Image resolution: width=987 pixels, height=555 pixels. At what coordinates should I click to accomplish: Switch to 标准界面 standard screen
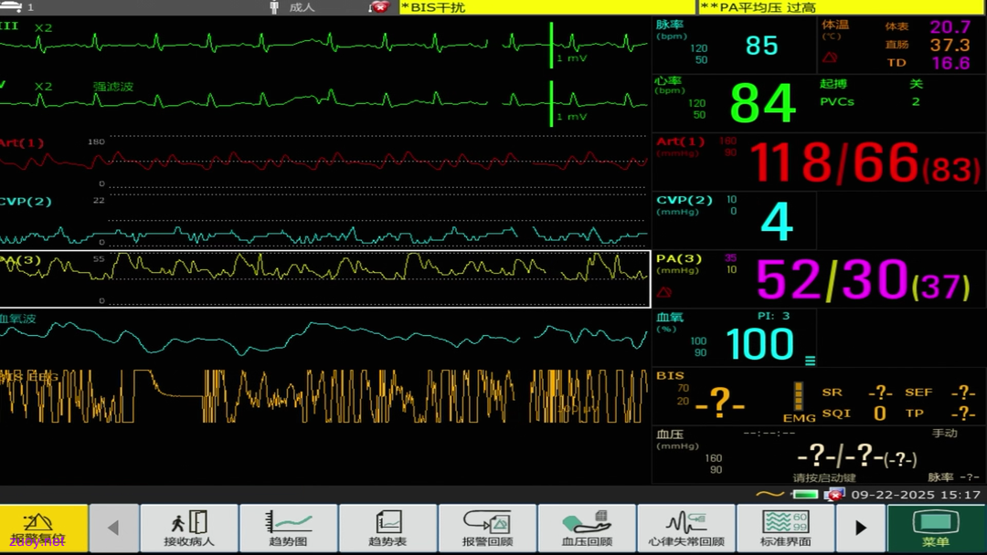click(x=786, y=528)
